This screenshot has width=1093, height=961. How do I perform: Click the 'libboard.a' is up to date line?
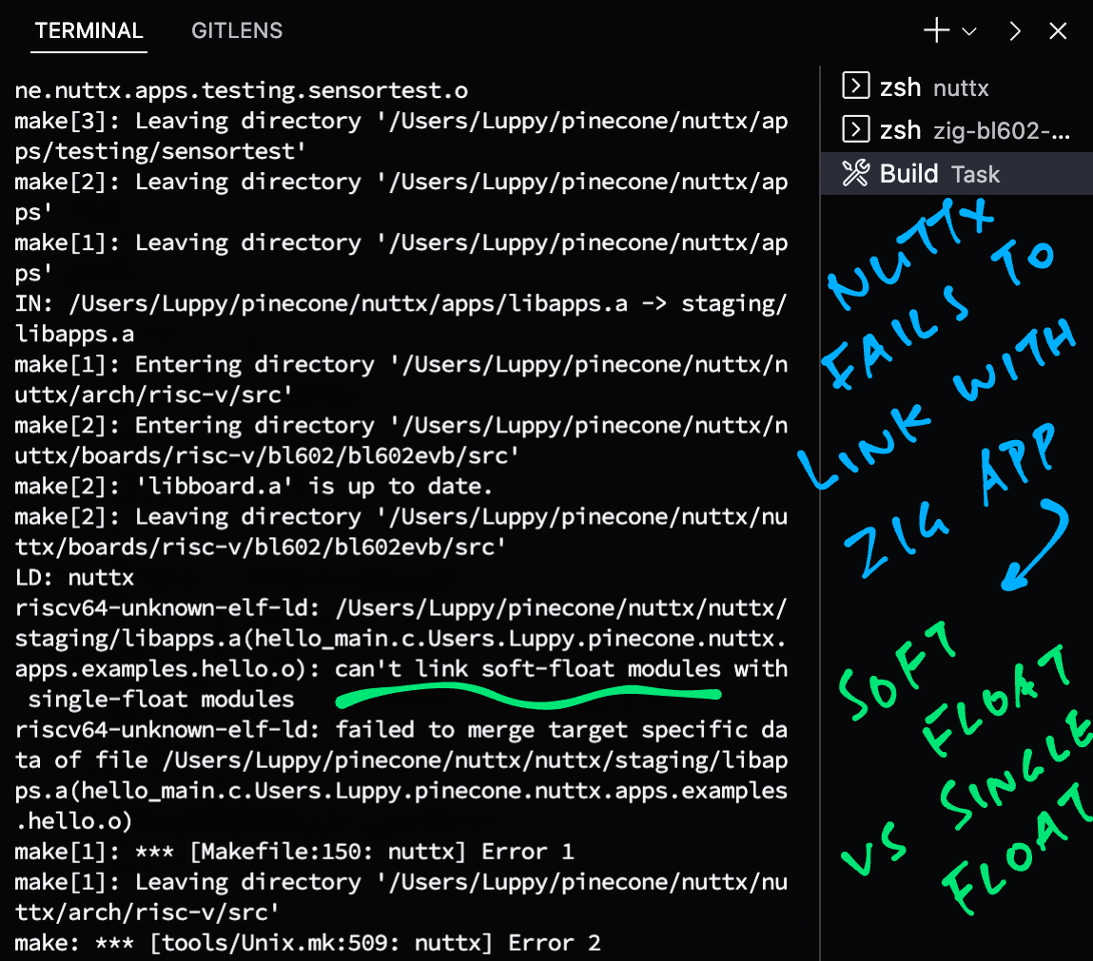point(254,487)
